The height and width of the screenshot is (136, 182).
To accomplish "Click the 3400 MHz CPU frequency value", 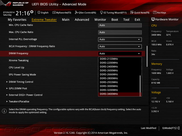I will (x=156, y=35).
